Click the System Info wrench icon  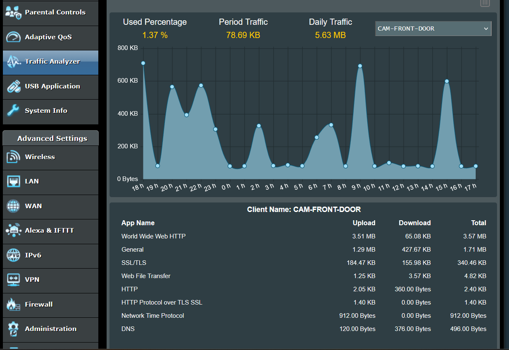[x=13, y=111]
